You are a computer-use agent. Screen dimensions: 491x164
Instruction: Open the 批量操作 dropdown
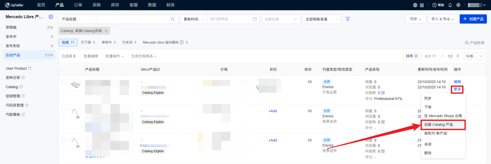(115, 56)
